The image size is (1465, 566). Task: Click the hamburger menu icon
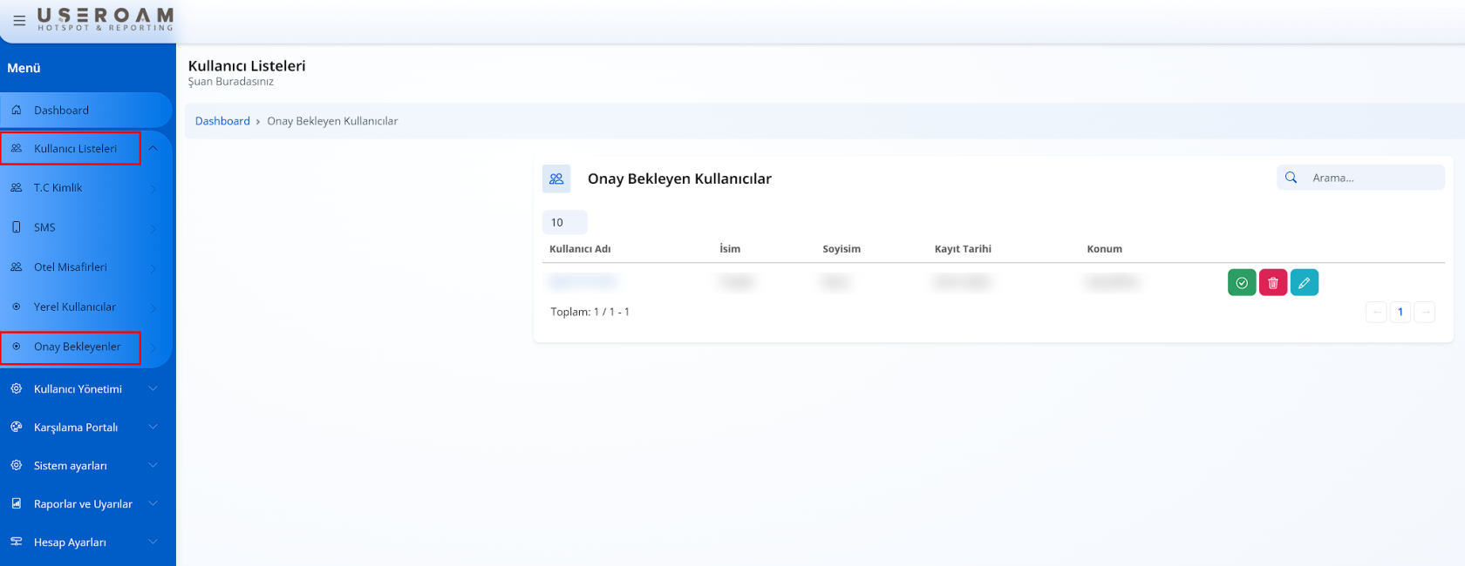click(x=19, y=21)
